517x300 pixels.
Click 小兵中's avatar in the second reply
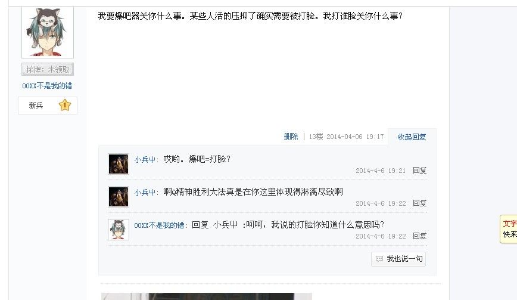119,197
